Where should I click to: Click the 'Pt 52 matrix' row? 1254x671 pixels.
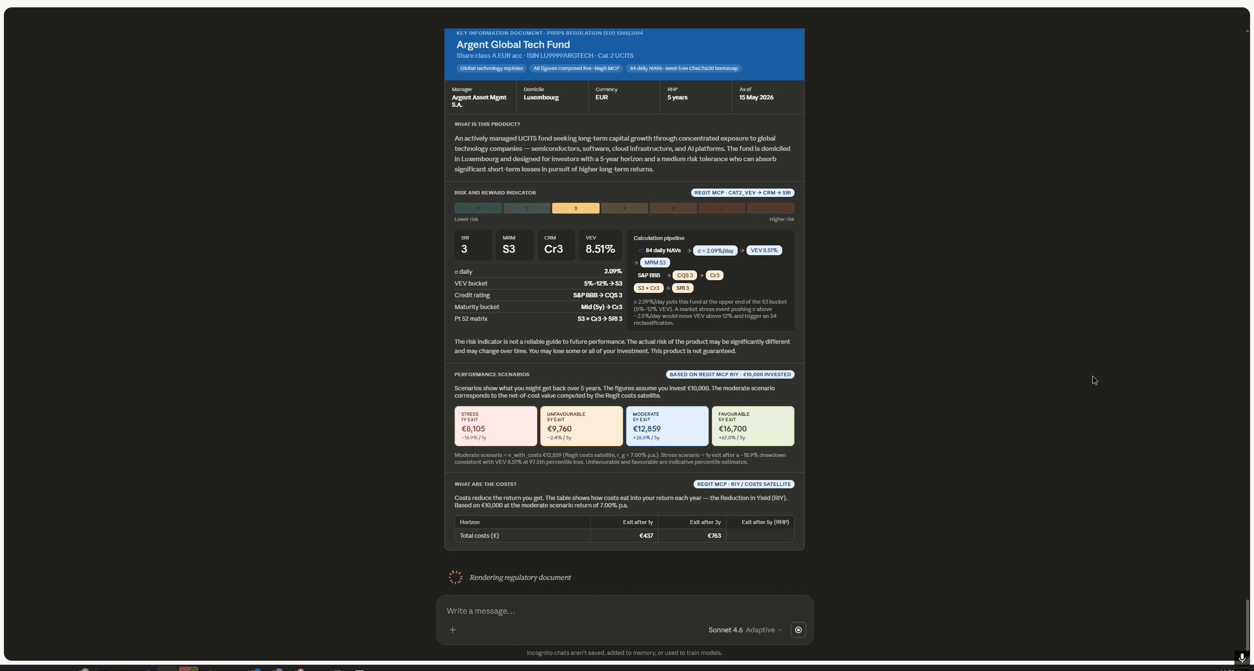tap(538, 319)
